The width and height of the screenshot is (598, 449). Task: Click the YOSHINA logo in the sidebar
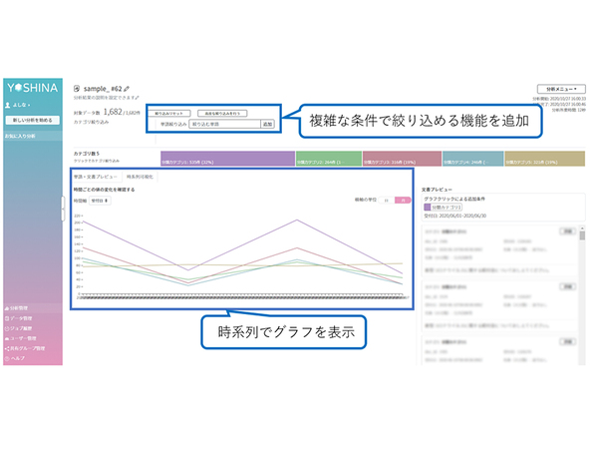33,88
